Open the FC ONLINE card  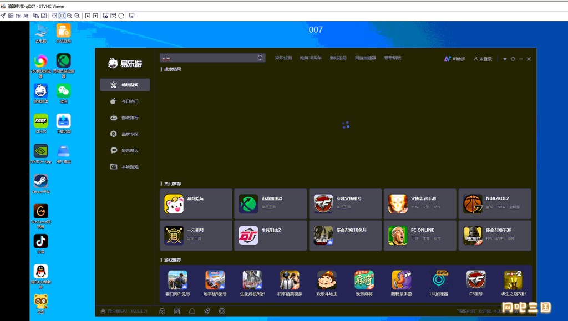420,235
